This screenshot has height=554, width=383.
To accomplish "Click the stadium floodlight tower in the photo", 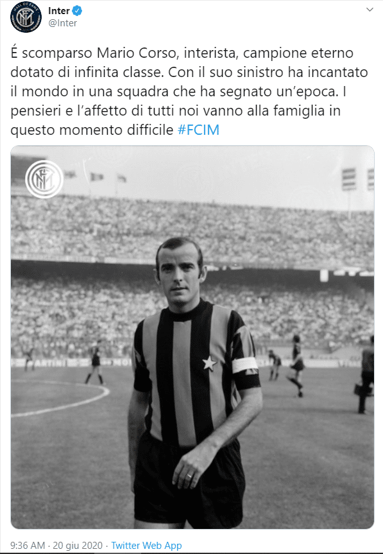I will pyautogui.click(x=349, y=189).
